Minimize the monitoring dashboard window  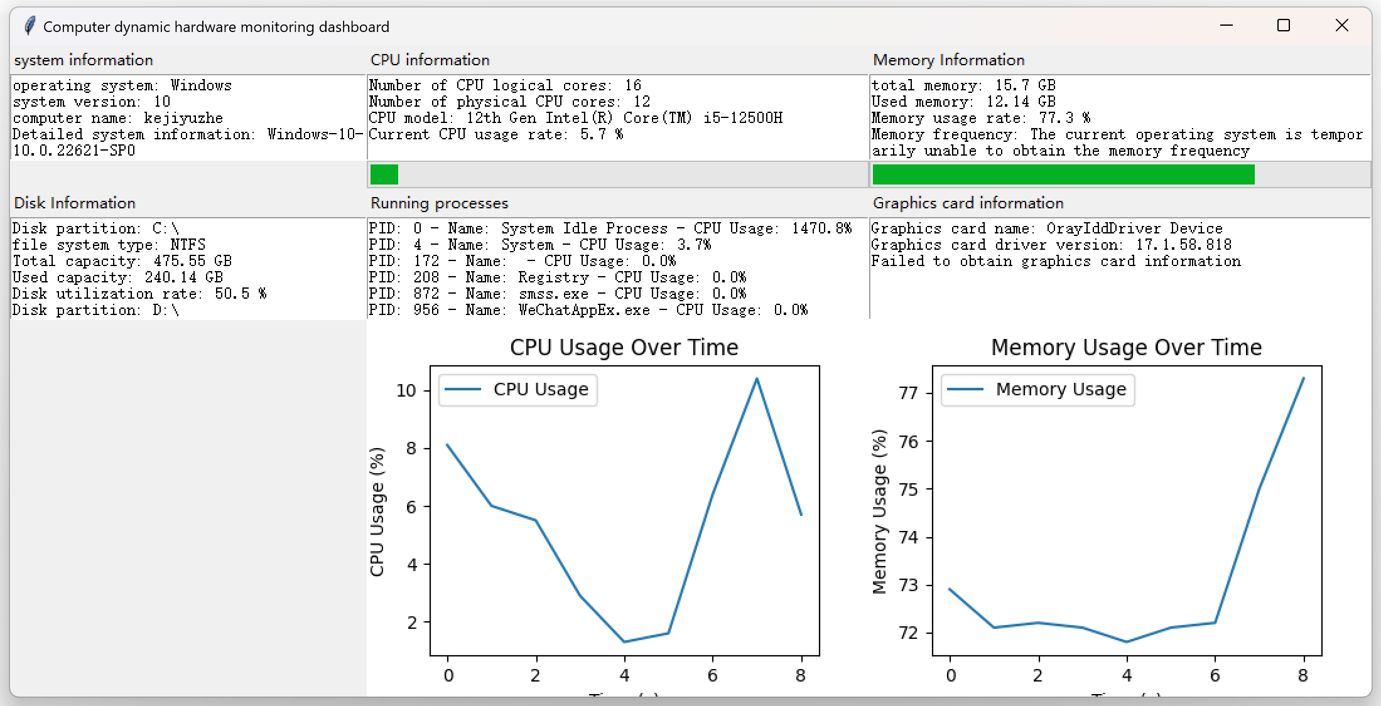1226,26
